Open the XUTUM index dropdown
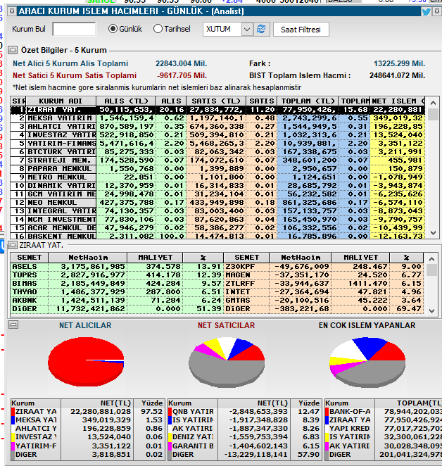This screenshot has height=466, width=442. (x=247, y=29)
